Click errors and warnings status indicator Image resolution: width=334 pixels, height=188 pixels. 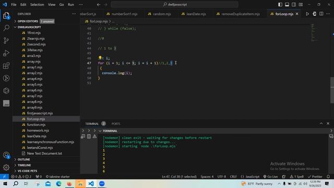(21, 177)
